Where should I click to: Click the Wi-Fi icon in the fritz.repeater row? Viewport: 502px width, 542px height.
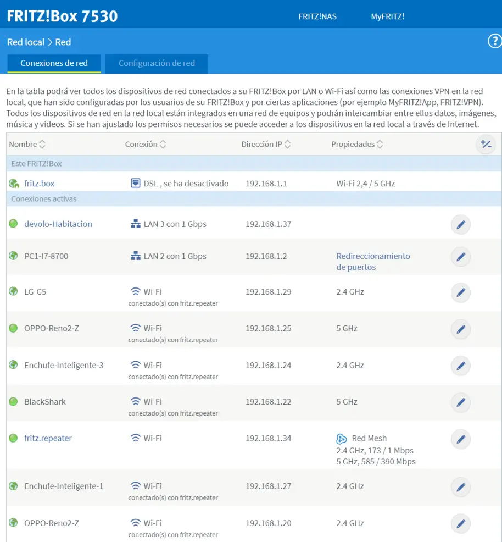(135, 438)
